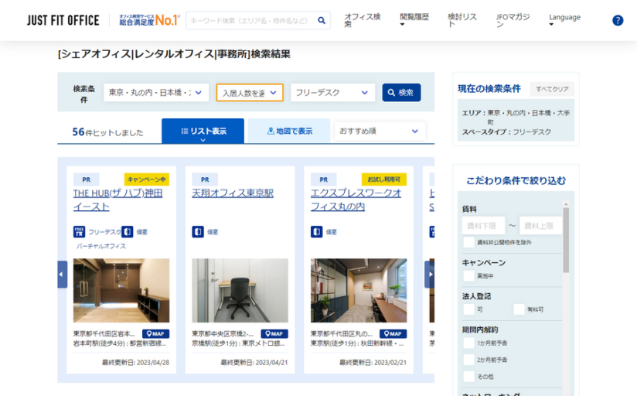The width and height of the screenshot is (637, 396).
Task: Click the お試し利用可 yellow badge
Action: (x=384, y=179)
